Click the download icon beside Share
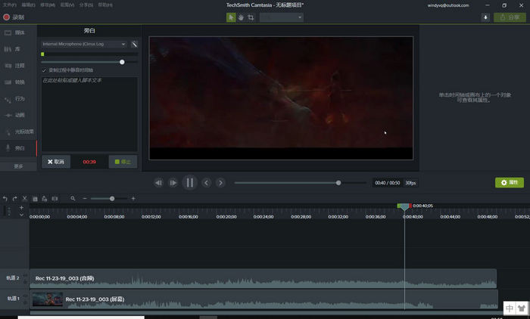Screen dimensions: 530x319 pos(485,17)
